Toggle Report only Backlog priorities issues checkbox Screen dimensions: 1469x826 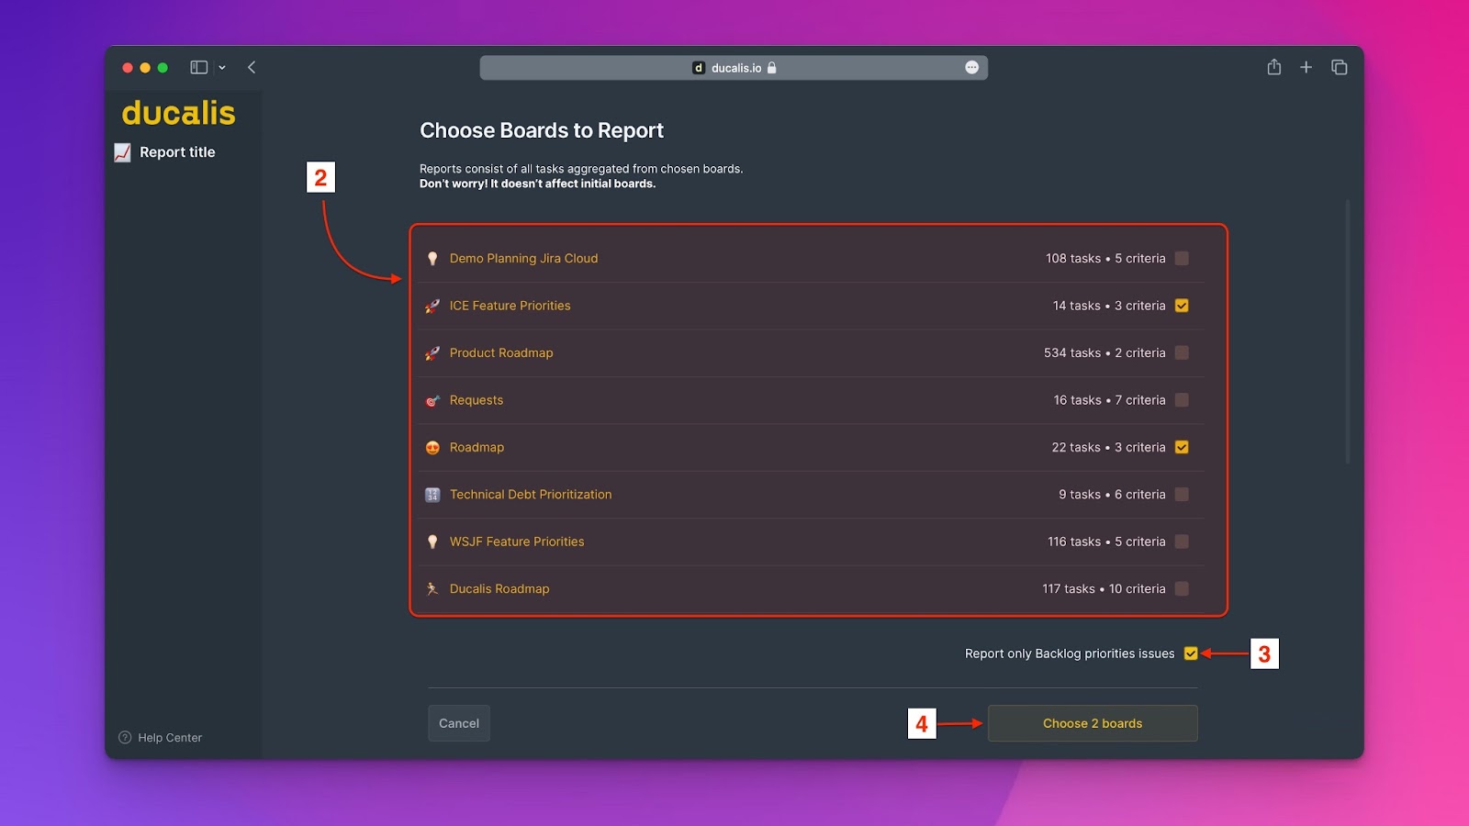[x=1191, y=653]
